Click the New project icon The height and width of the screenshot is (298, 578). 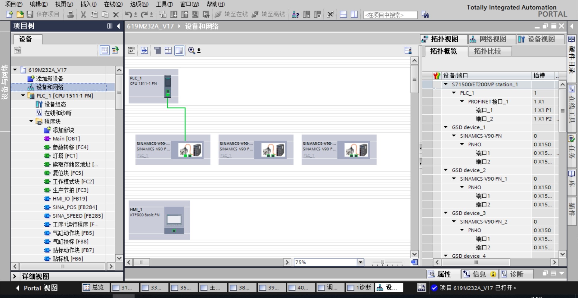coord(10,14)
